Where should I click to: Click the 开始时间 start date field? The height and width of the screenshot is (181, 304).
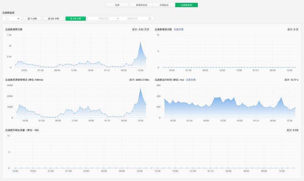[103, 18]
